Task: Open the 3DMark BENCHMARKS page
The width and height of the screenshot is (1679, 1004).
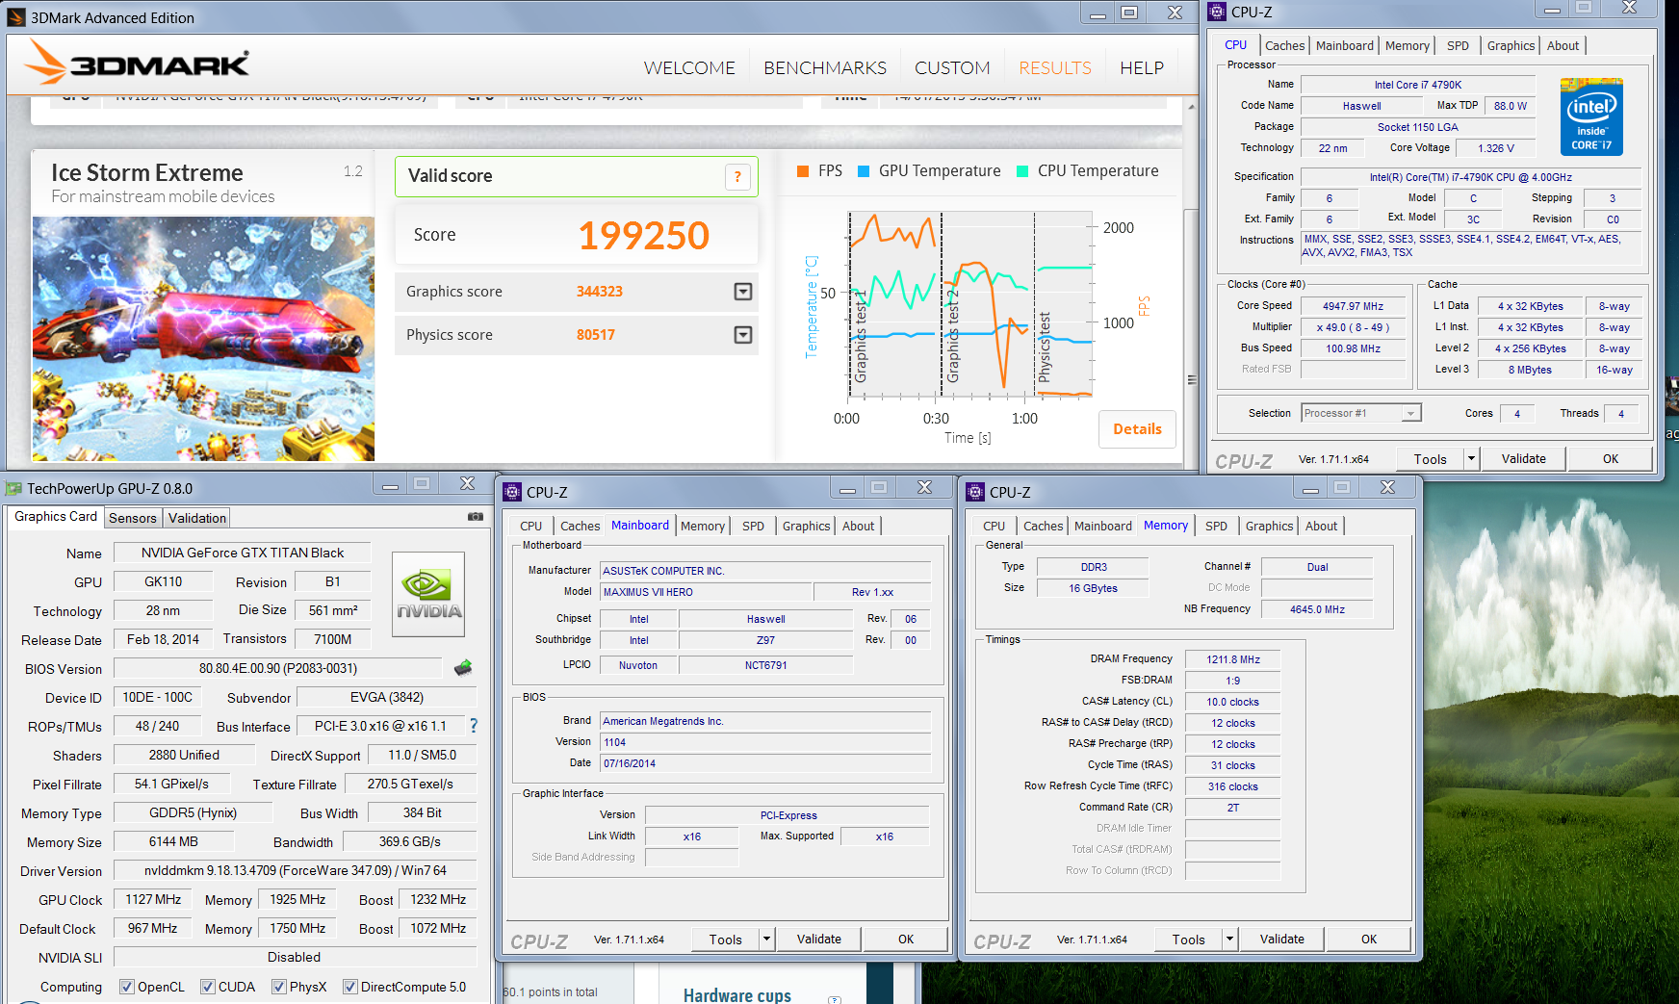Action: pyautogui.click(x=825, y=68)
